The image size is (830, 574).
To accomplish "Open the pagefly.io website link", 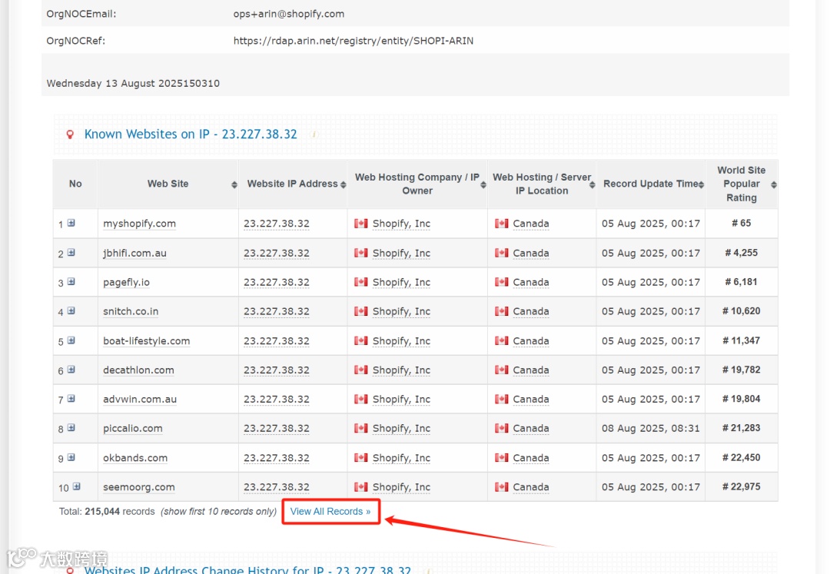I will (x=126, y=282).
